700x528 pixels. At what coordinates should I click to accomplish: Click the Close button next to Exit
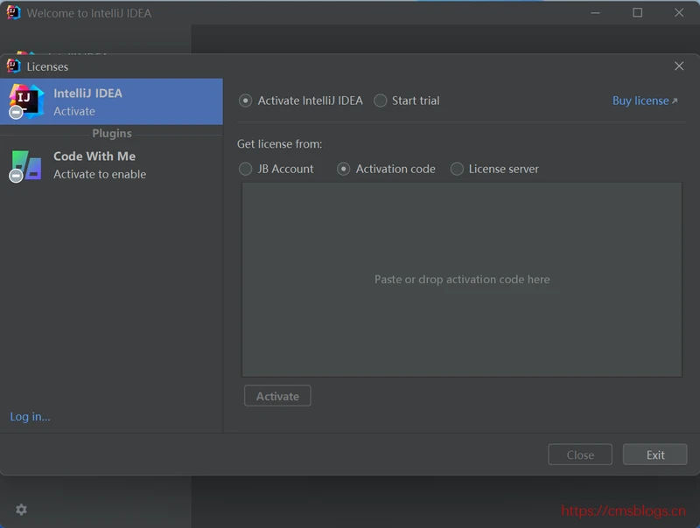(x=580, y=455)
